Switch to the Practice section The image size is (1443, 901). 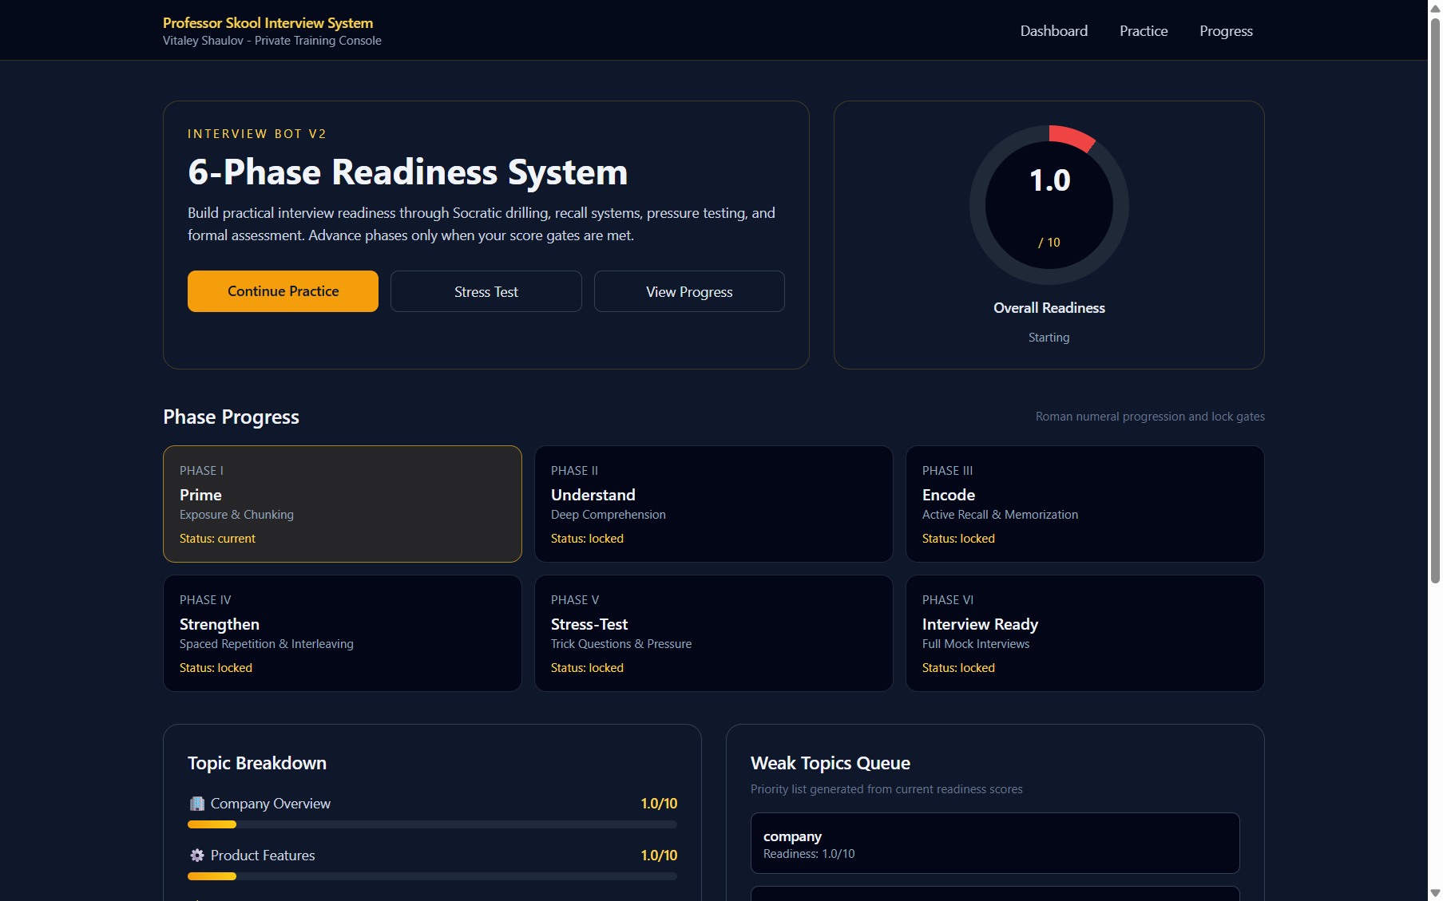pos(1144,30)
